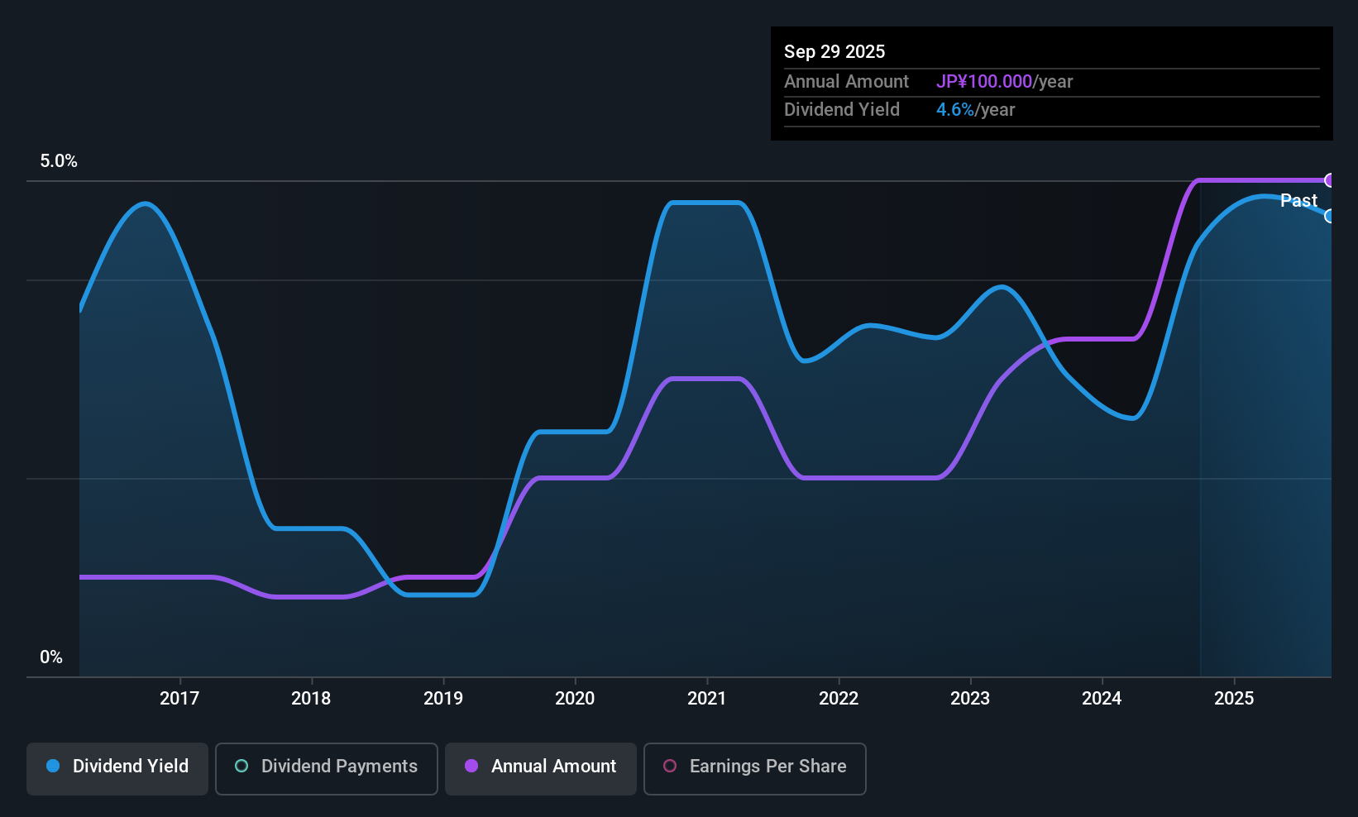Screen dimensions: 1358x817
Task: Select the blue endpoint marker on the Dividend Yield line
Action: [1330, 217]
